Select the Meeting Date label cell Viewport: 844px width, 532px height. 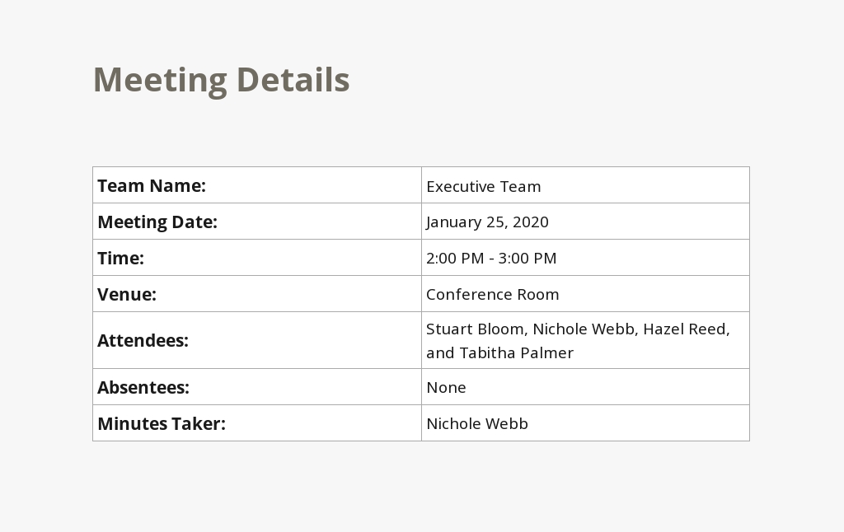257,221
